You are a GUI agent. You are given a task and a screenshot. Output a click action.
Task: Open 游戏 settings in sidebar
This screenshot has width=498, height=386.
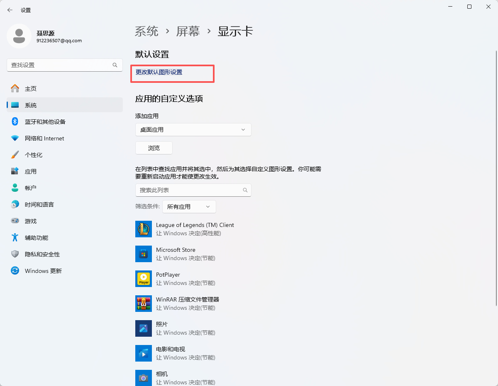(65, 221)
